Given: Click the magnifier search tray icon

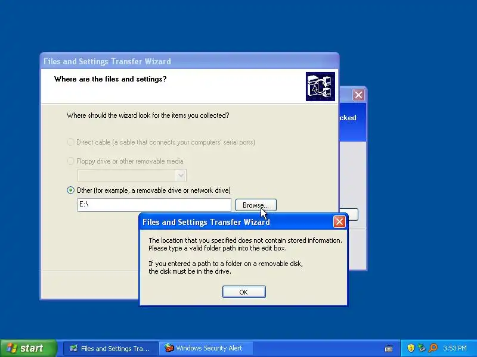Looking at the screenshot, I should coord(433,348).
